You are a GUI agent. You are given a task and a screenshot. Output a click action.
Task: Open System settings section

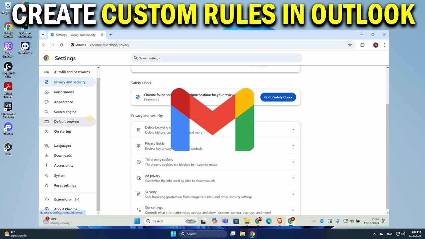click(67, 175)
